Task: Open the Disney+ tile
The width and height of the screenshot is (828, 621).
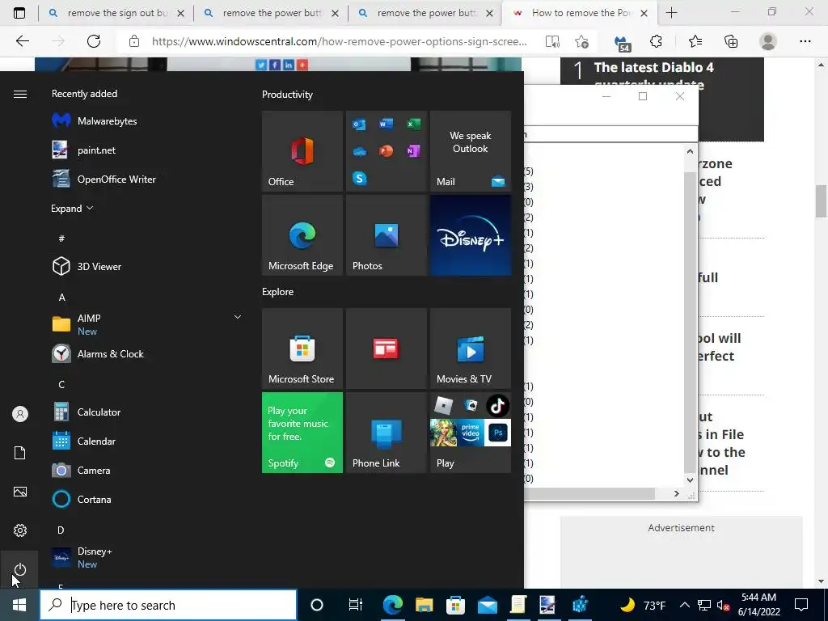Action: coord(471,235)
